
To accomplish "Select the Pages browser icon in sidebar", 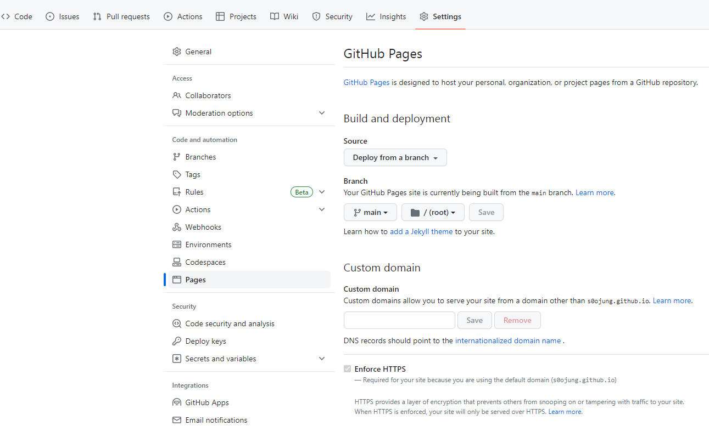I will click(177, 280).
